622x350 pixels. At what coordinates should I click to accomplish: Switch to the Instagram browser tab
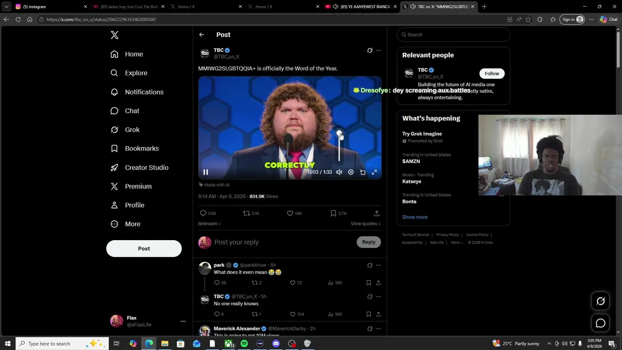pyautogui.click(x=51, y=6)
